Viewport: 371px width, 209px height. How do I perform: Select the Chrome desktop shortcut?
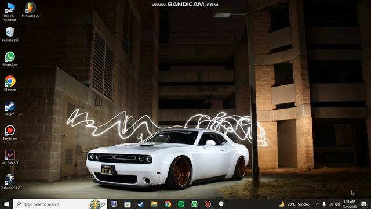coord(10,84)
